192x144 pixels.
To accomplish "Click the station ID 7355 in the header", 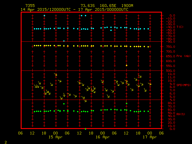I will [30, 6].
